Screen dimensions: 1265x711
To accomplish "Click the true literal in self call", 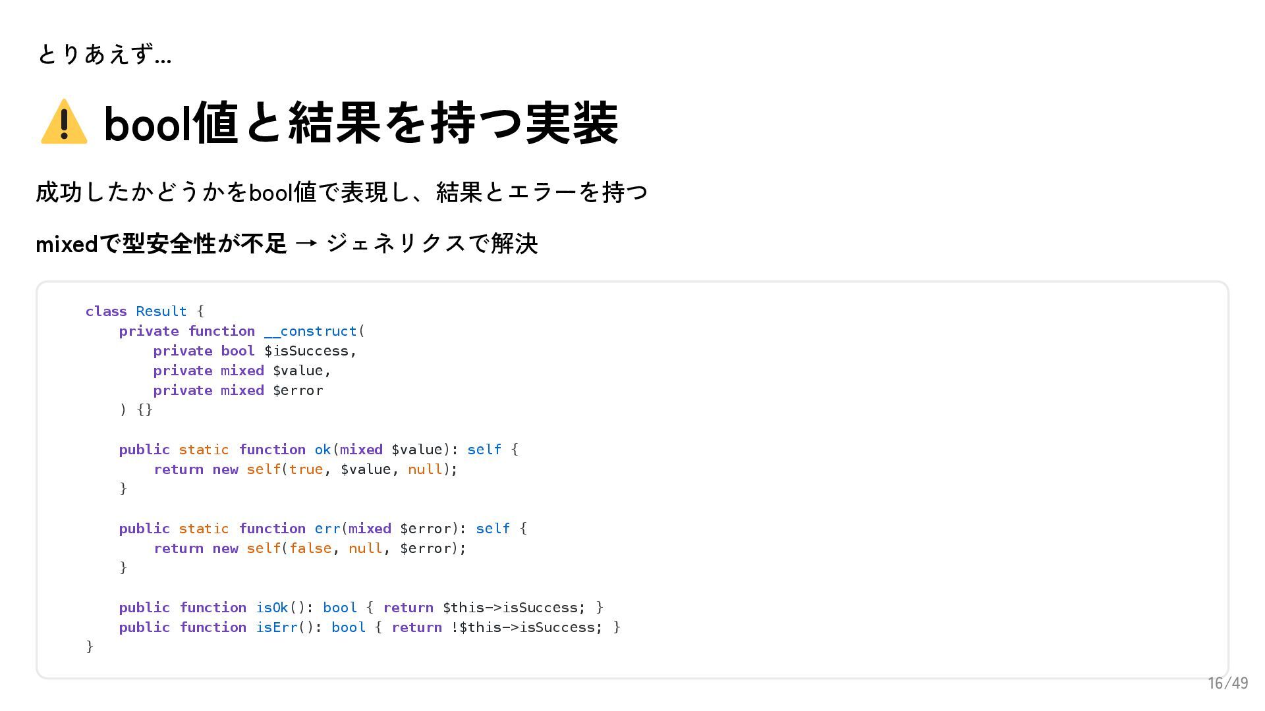I will [x=306, y=469].
